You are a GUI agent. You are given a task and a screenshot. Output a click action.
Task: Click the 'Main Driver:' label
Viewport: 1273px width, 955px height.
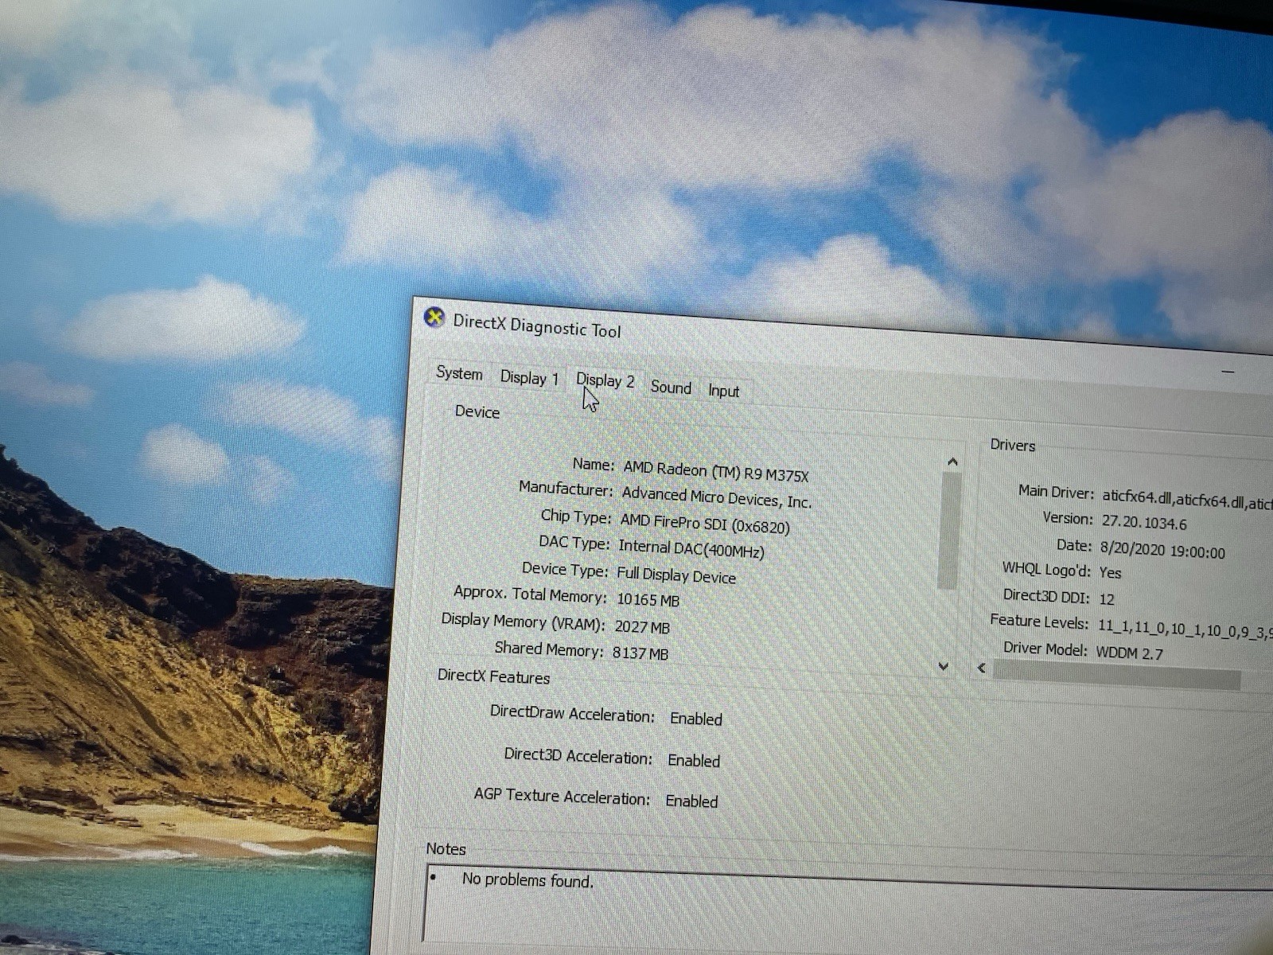pyautogui.click(x=1056, y=492)
